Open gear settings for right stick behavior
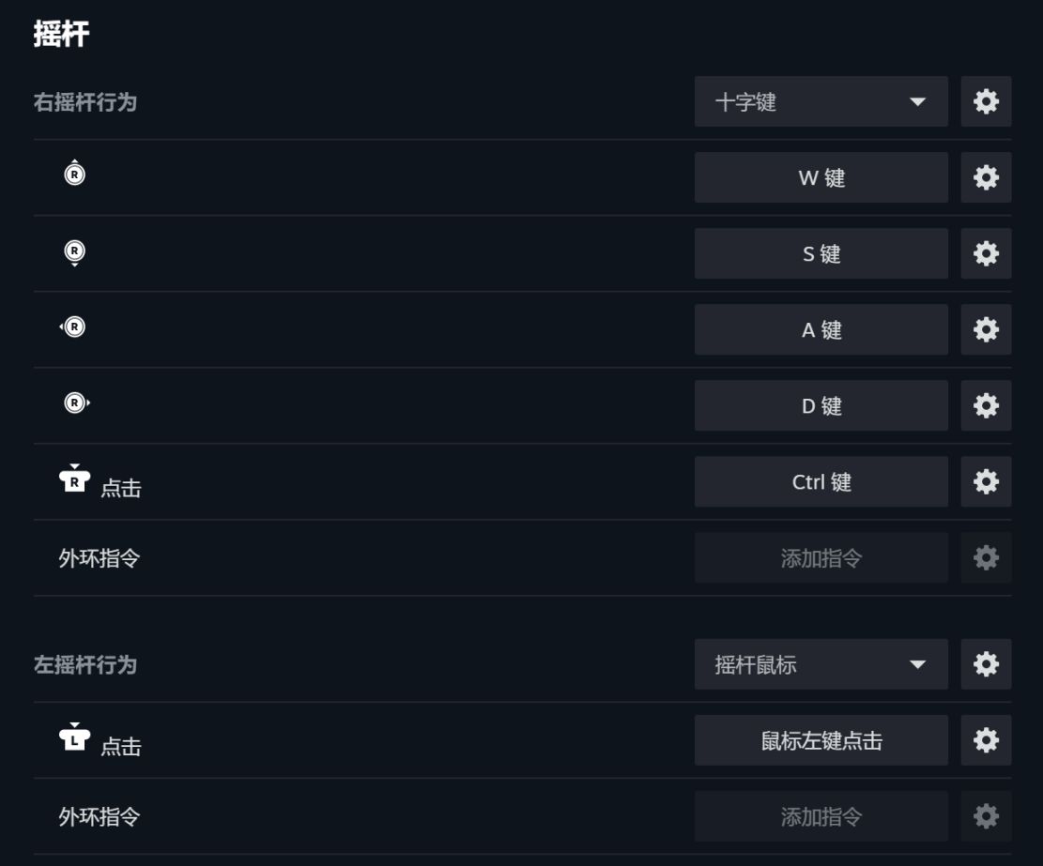 (986, 101)
